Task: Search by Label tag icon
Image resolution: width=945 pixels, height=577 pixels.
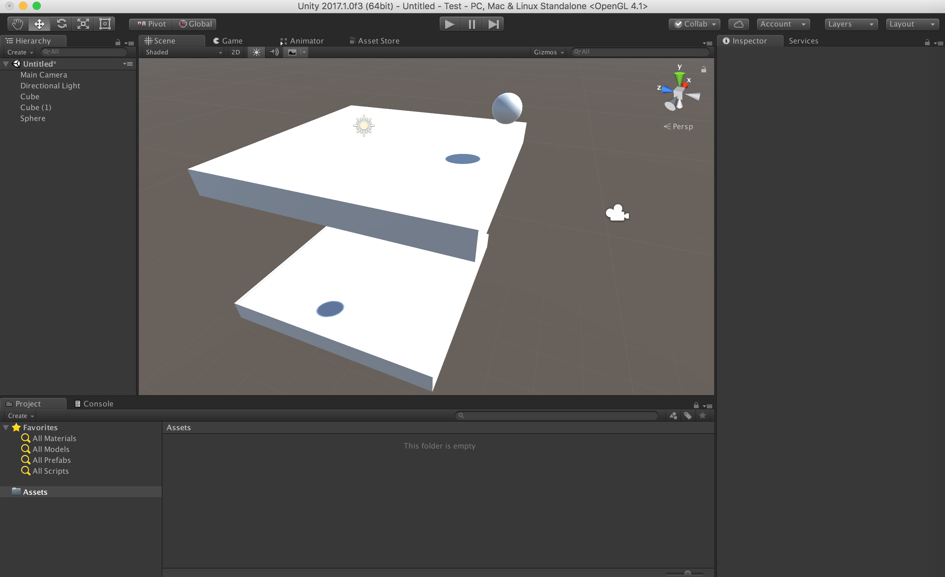Action: coord(688,416)
